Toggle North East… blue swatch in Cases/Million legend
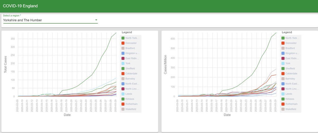This screenshot has width=318, height=133. click(x=284, y=84)
